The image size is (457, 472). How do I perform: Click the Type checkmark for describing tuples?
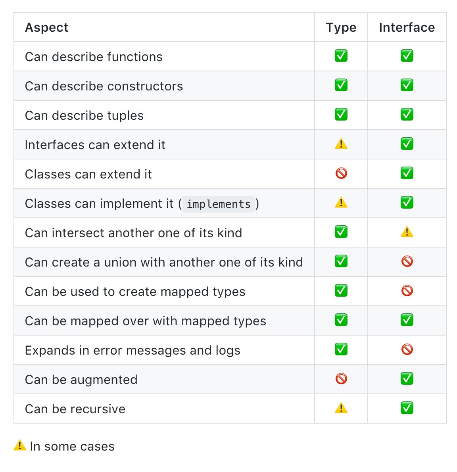click(x=341, y=115)
